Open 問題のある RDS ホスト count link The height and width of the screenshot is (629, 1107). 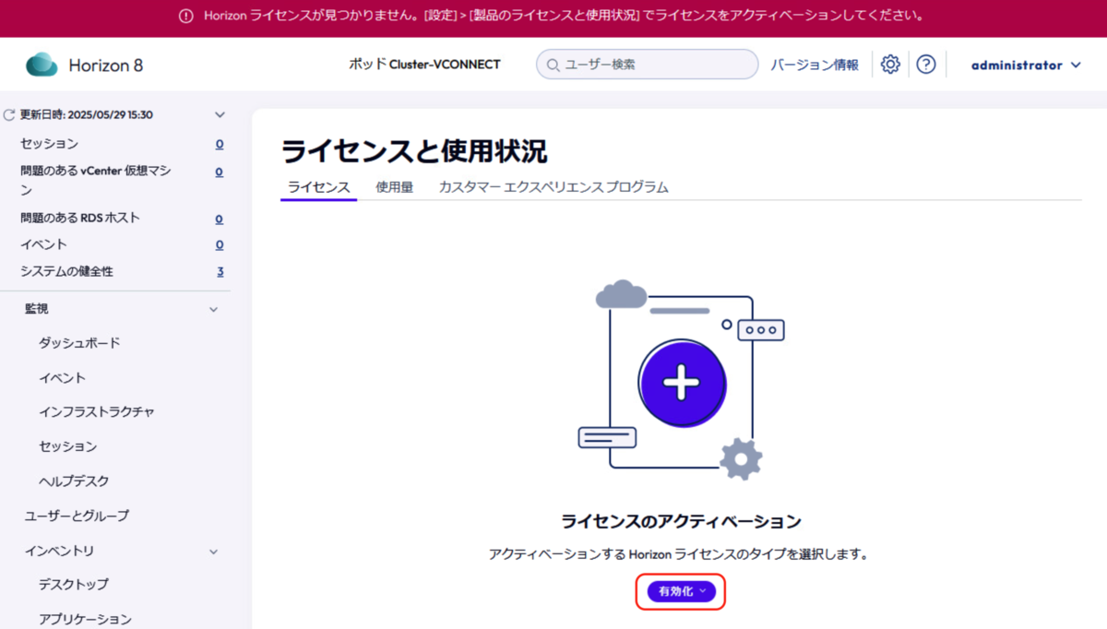tap(220, 219)
